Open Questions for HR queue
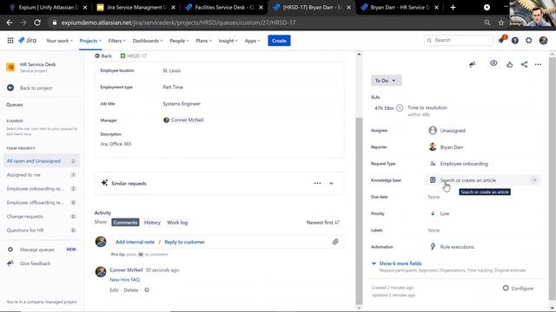 tap(42, 231)
